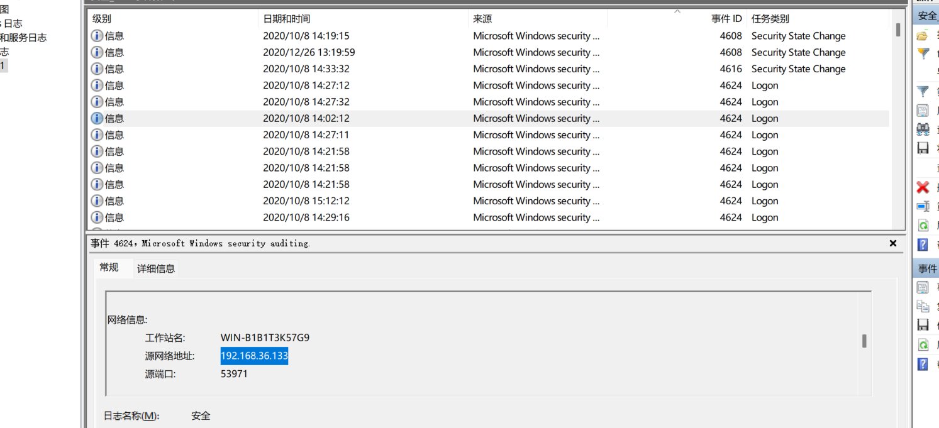
Task: Refresh the event list
Action: (x=922, y=224)
